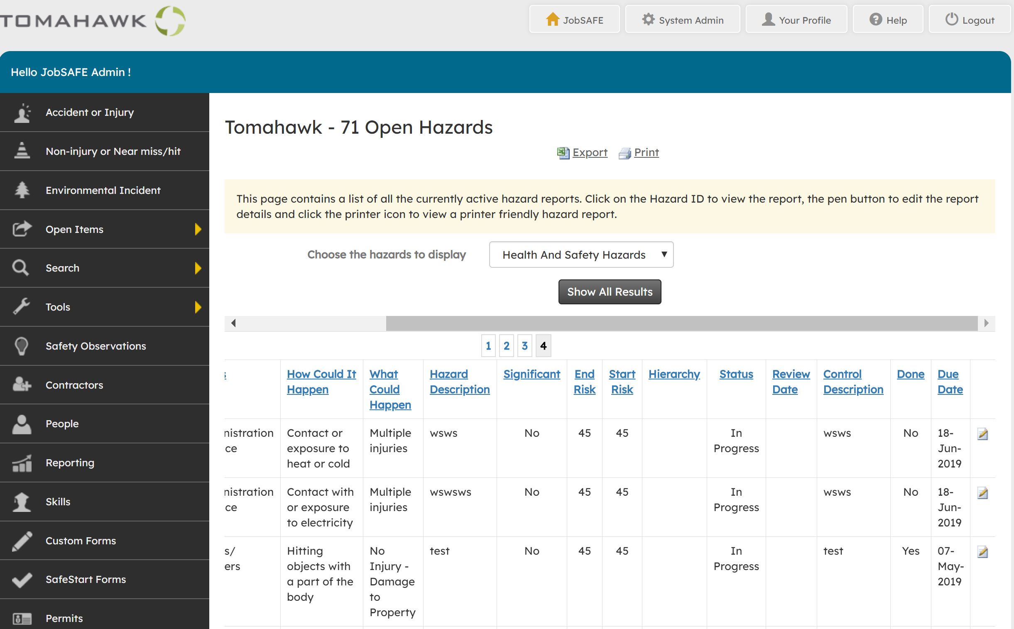Click the printer icon next to Print
The width and height of the screenshot is (1014, 629).
[625, 154]
